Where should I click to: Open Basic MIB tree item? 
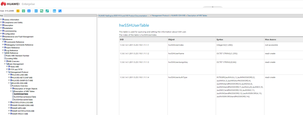coord(15,67)
